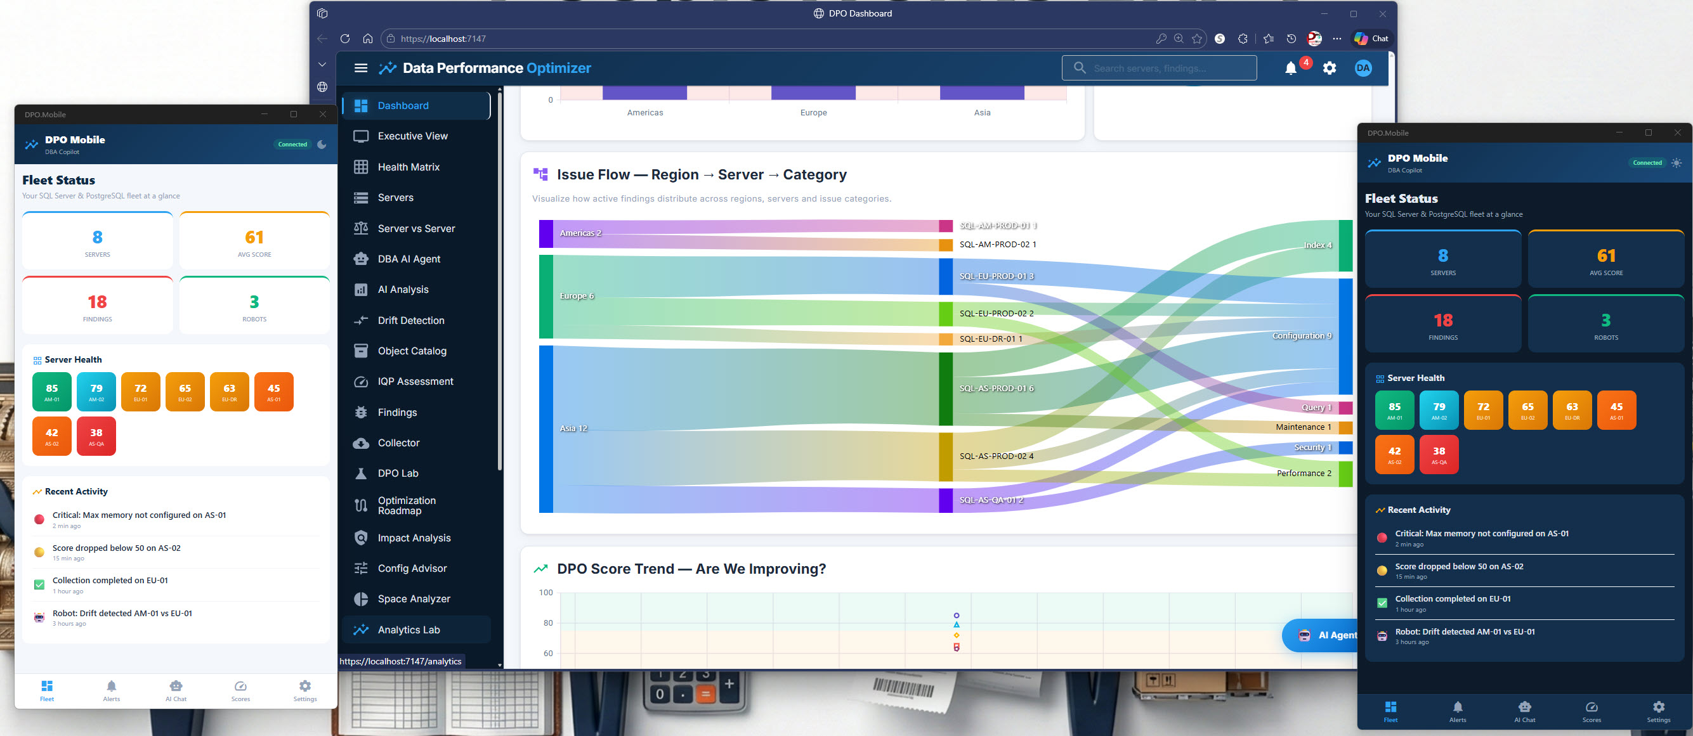This screenshot has height=736, width=1693.
Task: Open the Collector sidebar item
Action: point(398,442)
